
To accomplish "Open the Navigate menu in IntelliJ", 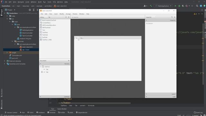I will point(21,2).
